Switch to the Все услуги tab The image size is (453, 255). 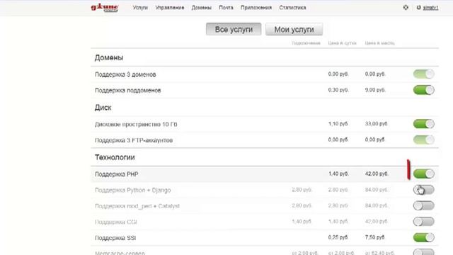click(x=234, y=29)
